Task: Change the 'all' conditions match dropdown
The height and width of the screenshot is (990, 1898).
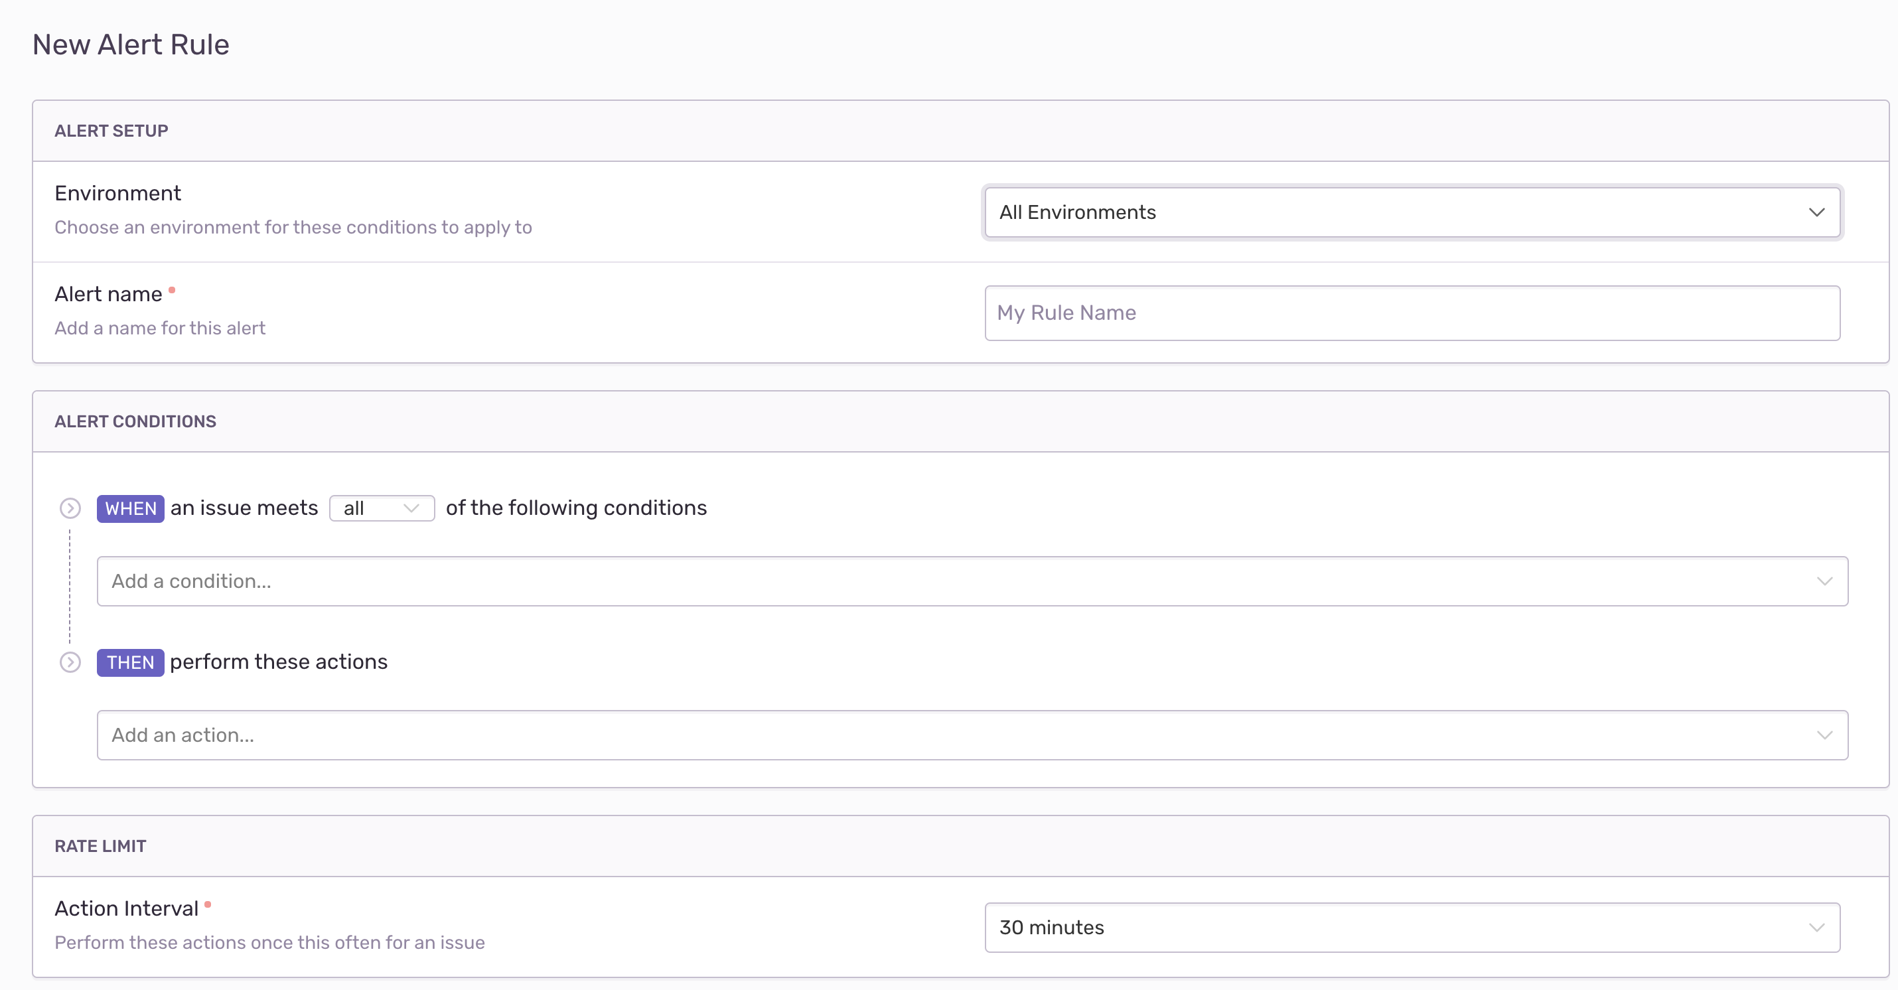Action: pos(382,508)
